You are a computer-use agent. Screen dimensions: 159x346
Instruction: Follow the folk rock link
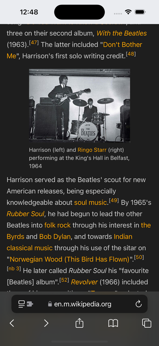[x=57, y=225]
